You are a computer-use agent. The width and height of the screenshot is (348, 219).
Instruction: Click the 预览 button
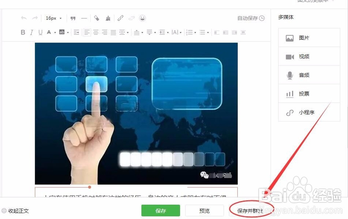coord(204,210)
